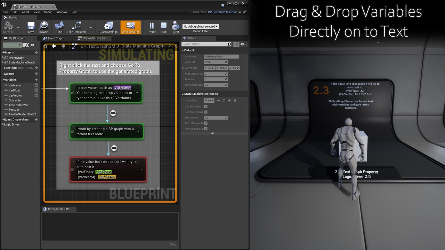The image size is (445, 250).
Task: Uncheck Stop on End State
Action: (x=206, y=128)
